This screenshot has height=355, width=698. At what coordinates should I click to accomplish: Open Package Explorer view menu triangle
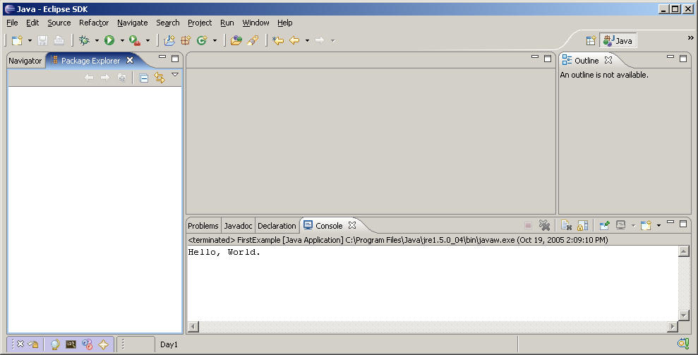tap(175, 75)
